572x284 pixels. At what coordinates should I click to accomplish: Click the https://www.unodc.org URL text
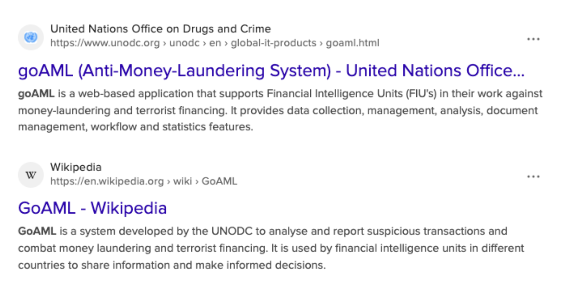105,43
